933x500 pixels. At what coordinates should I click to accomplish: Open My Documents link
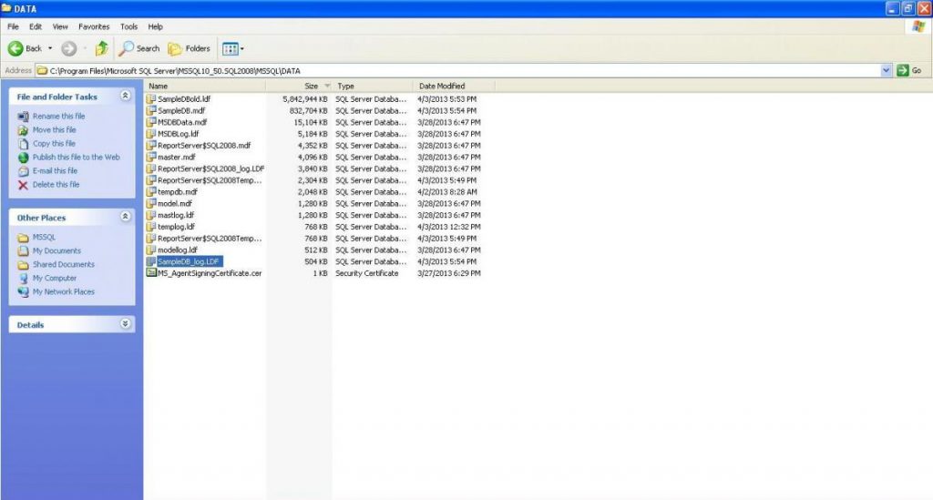56,250
